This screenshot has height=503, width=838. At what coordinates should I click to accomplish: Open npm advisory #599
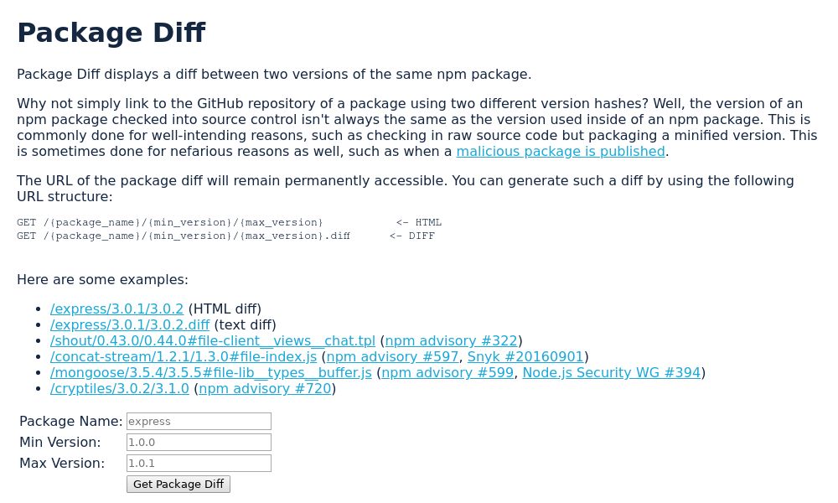447,372
